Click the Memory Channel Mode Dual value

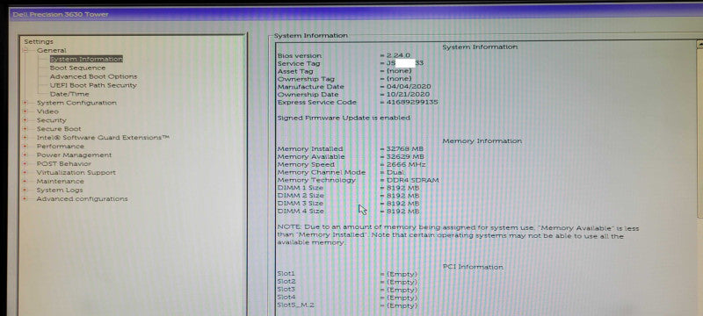point(395,172)
